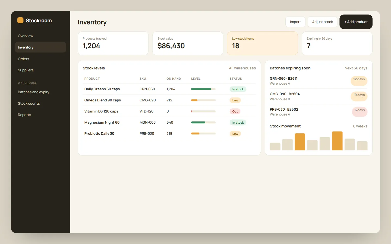
Task: Click Magnesium Night In stock badge
Action: (238, 123)
